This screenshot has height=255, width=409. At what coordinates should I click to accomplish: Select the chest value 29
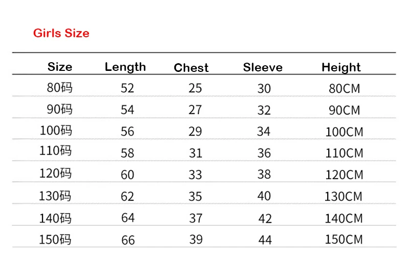coord(195,132)
